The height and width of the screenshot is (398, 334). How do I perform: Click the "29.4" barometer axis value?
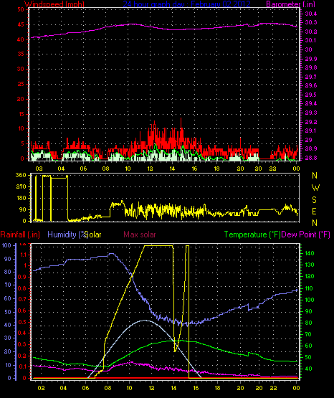310,103
